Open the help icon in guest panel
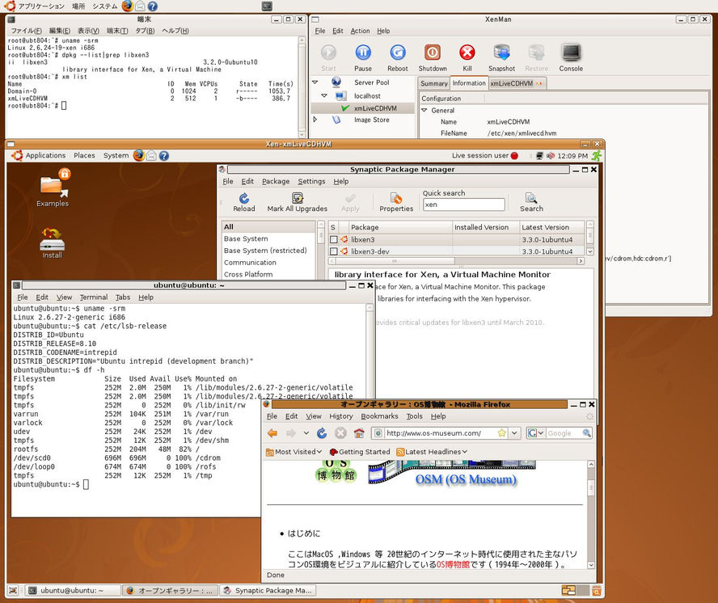Image resolution: width=718 pixels, height=603 pixels. [164, 156]
